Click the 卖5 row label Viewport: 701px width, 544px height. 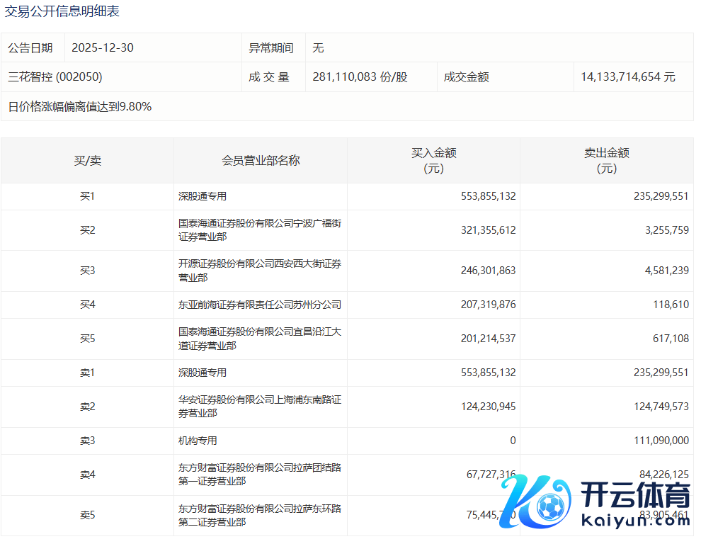tap(87, 515)
